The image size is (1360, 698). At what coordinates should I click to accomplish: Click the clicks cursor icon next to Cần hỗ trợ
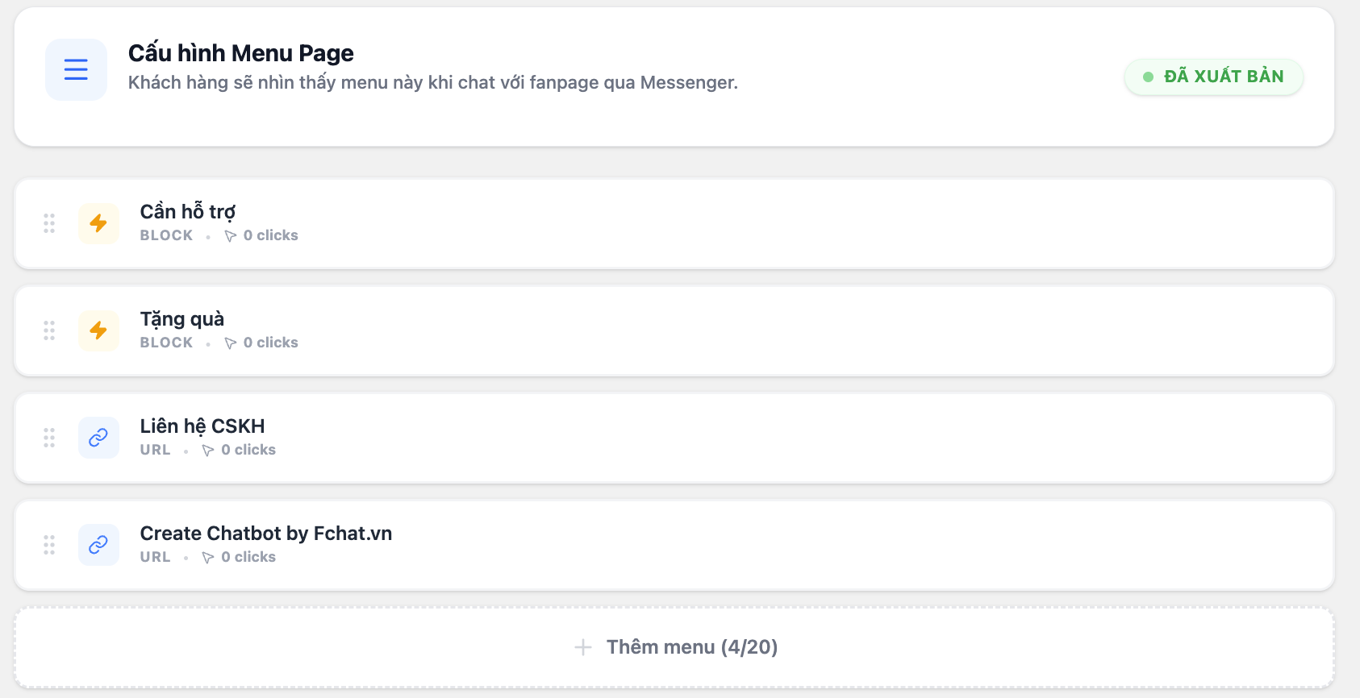pyautogui.click(x=231, y=235)
